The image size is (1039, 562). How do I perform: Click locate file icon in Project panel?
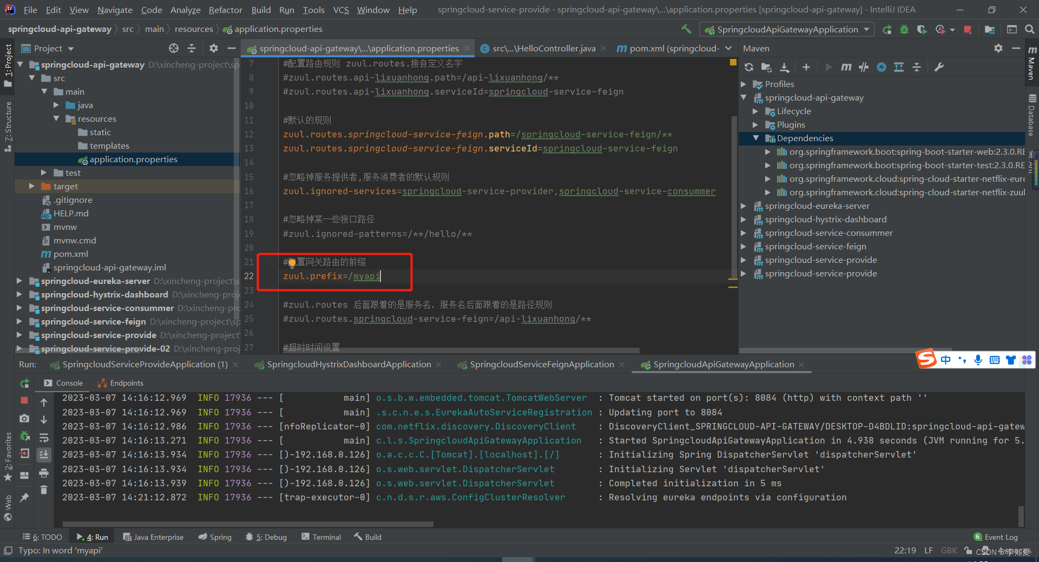pos(174,48)
